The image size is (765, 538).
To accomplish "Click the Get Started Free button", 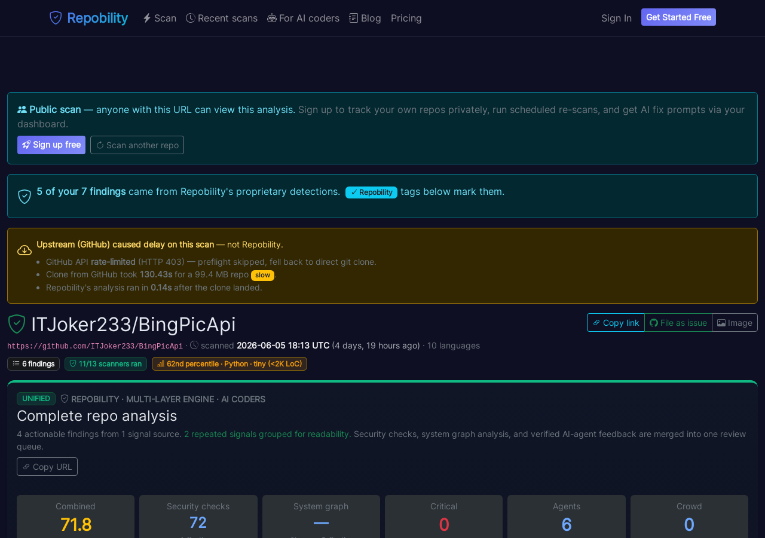I will pos(678,17).
